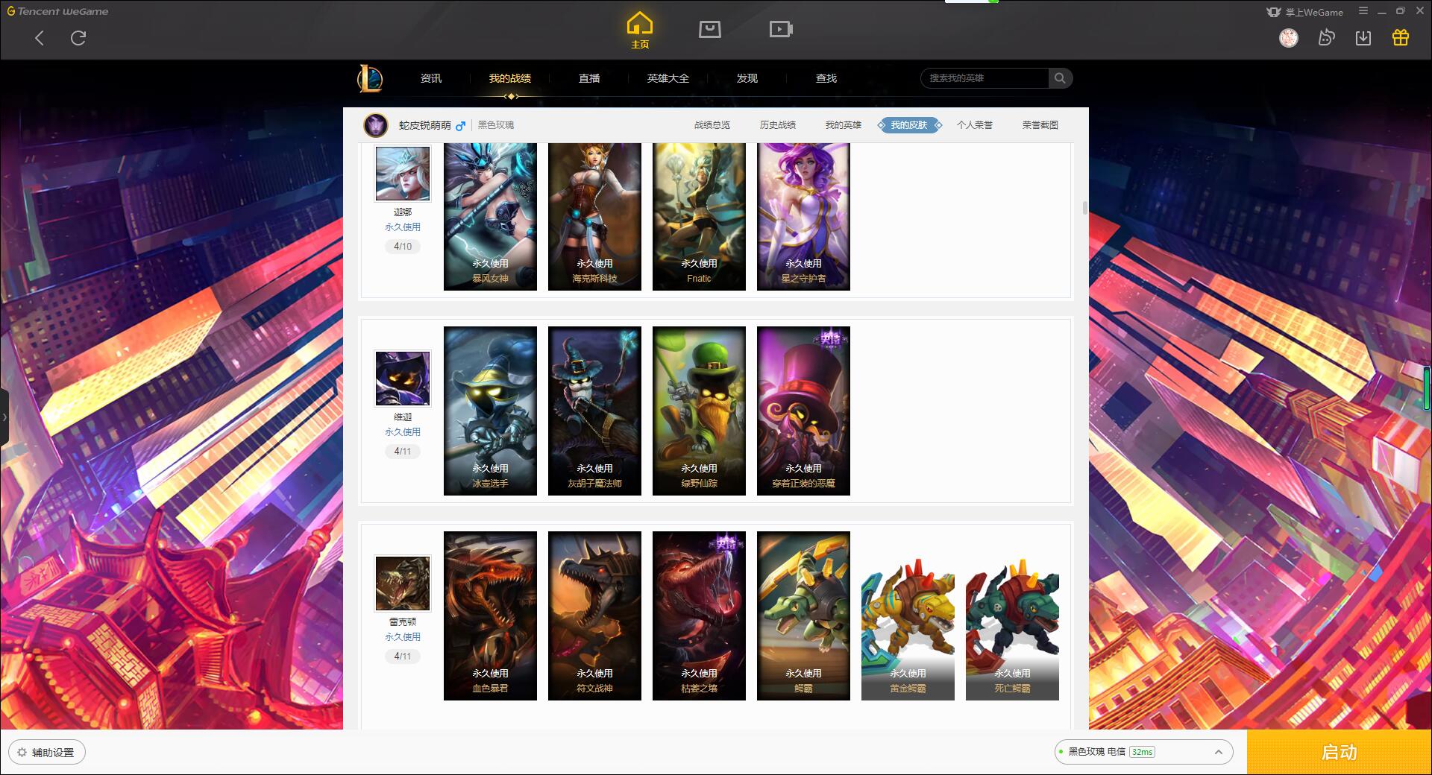Open the 穿着正装的恶魔 skin card
The image size is (1432, 775).
pyautogui.click(x=803, y=411)
